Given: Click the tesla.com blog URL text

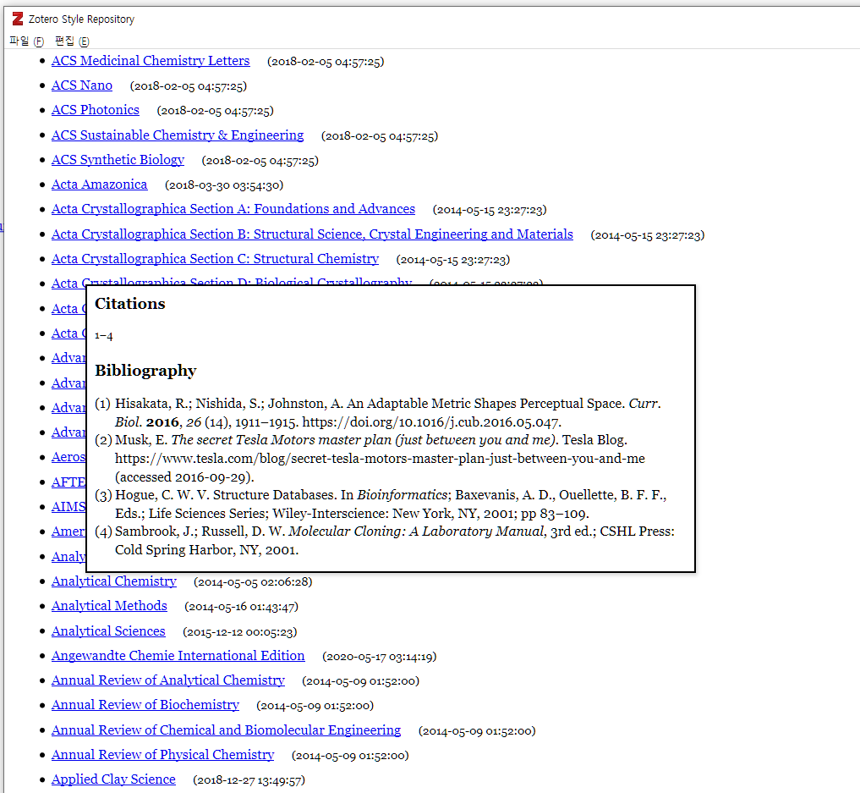Looking at the screenshot, I should [380, 459].
